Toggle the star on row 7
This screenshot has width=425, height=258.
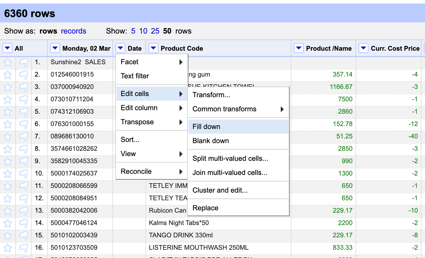tap(8, 137)
